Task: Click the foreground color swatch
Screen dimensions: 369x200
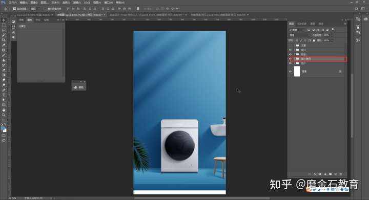Action: point(3,128)
